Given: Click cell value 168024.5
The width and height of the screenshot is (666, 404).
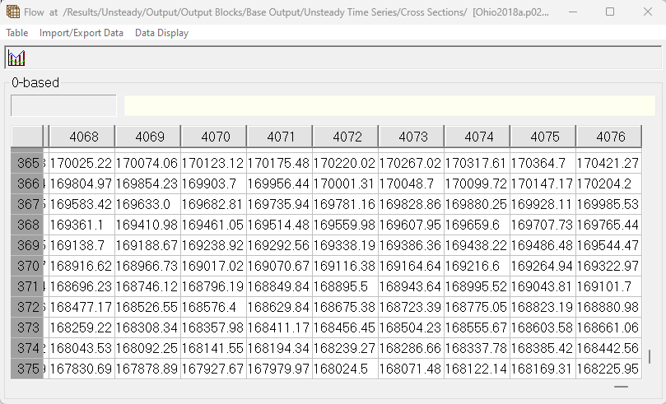Looking at the screenshot, I should pos(344,369).
